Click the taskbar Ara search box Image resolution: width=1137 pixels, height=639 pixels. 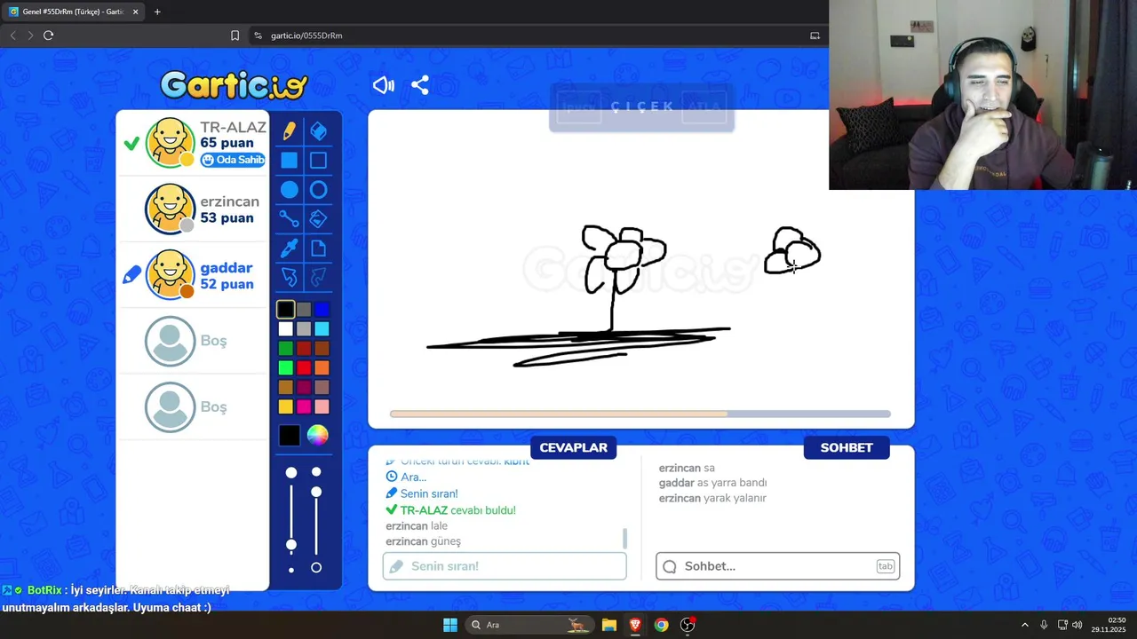pyautogui.click(x=529, y=625)
